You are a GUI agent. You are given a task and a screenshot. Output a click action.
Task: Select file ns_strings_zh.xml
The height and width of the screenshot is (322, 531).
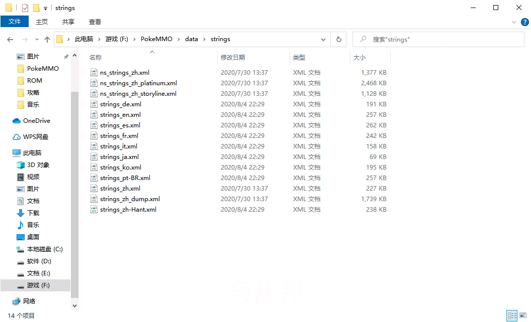tap(124, 73)
